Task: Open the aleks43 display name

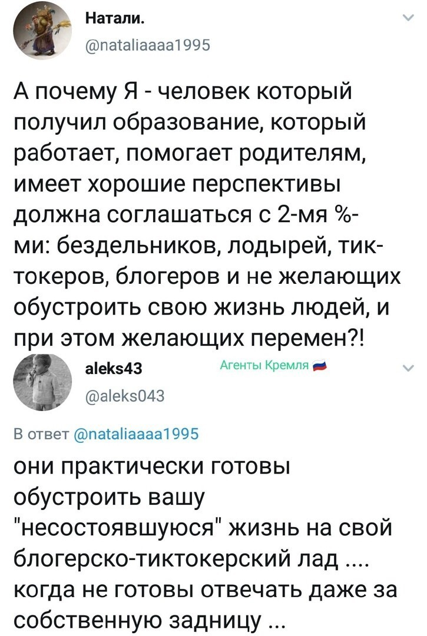Action: (x=114, y=368)
